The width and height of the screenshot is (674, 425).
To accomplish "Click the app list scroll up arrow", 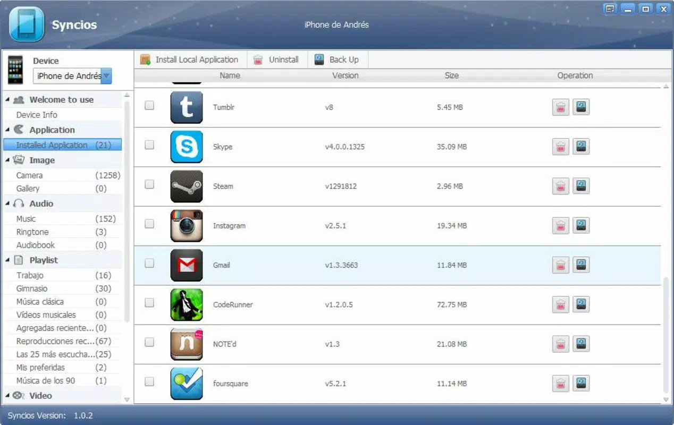I will (667, 86).
